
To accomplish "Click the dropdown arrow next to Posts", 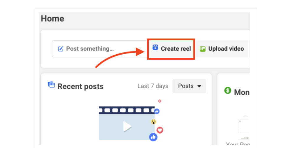I will coord(199,86).
